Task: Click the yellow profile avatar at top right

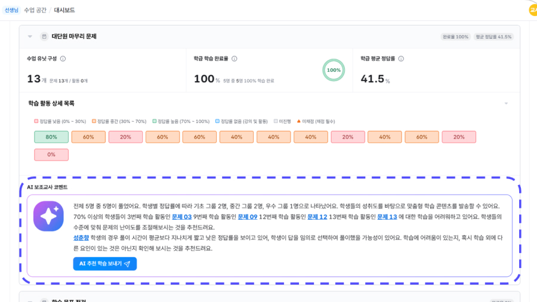Action: click(x=533, y=10)
